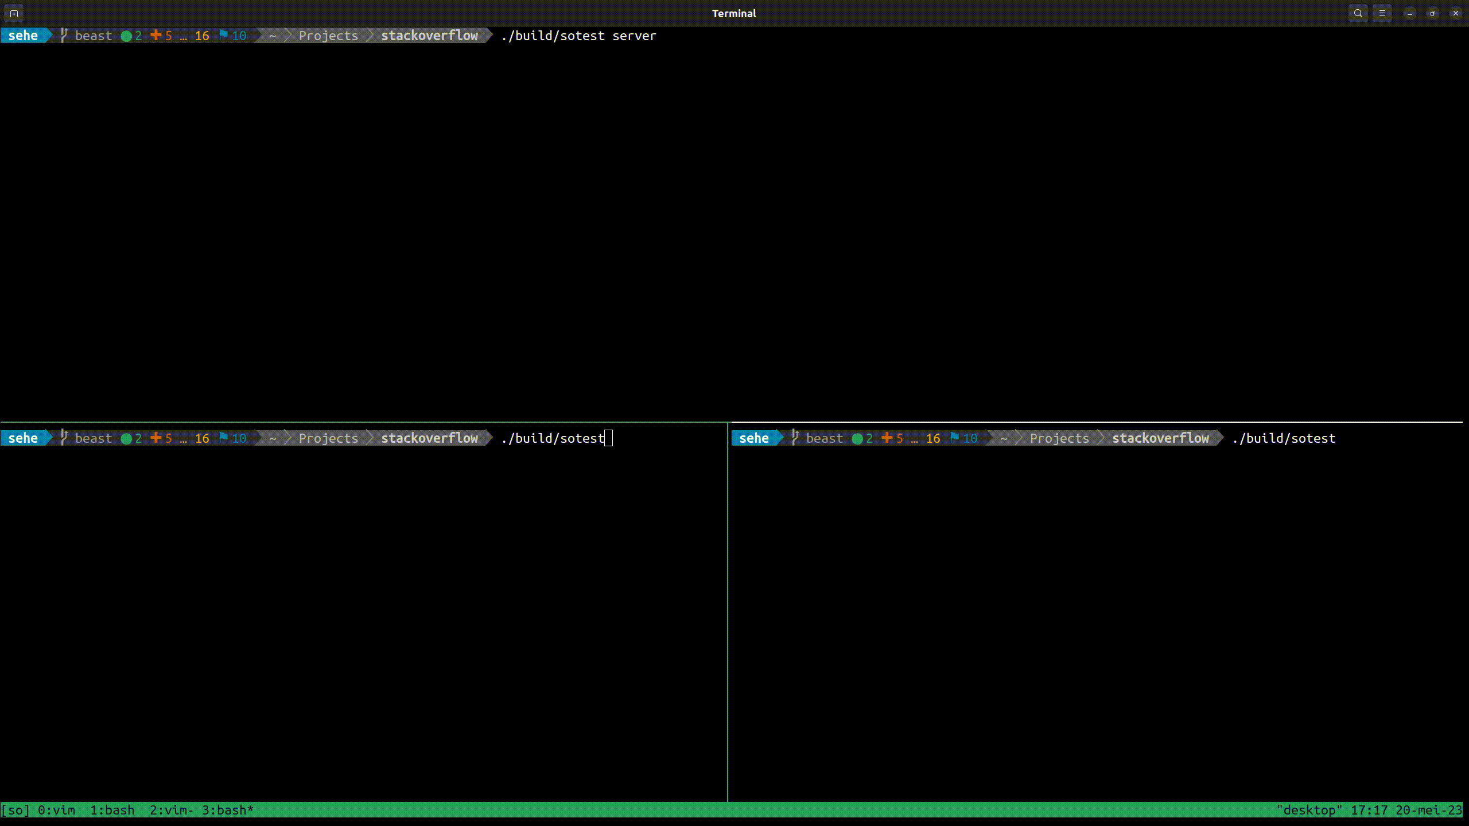This screenshot has width=1469, height=826.
Task: Switch to tmux window 0:vim
Action: click(56, 810)
